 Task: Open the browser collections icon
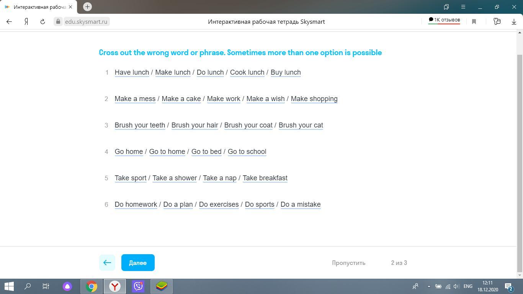[497, 22]
